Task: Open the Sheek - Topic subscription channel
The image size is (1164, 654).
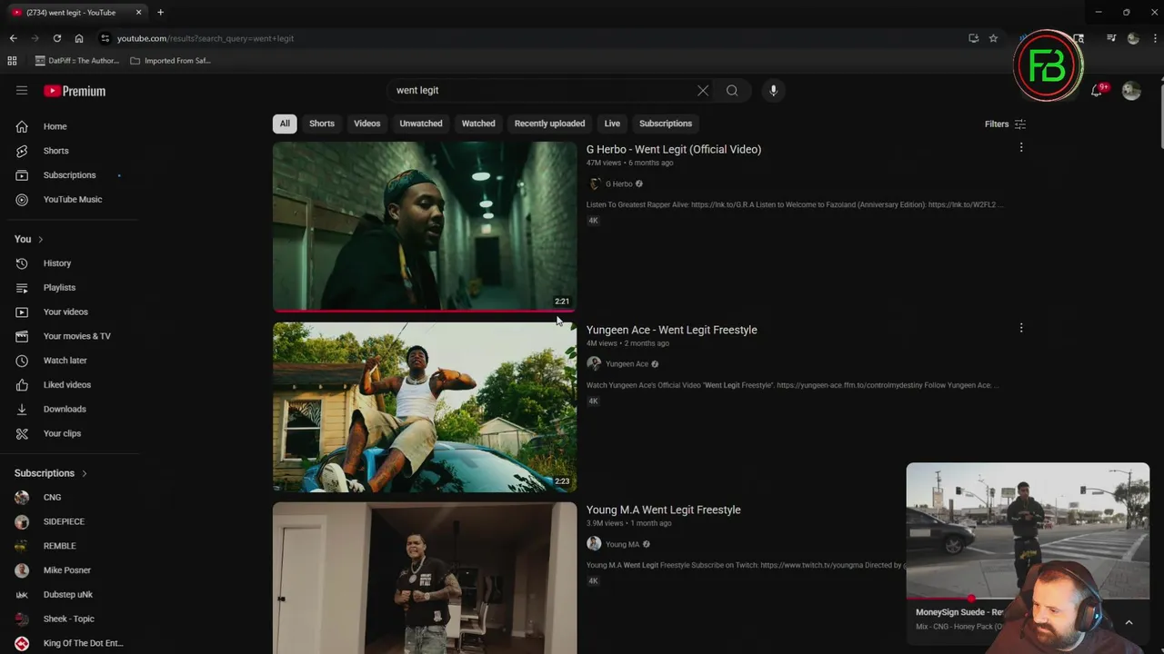Action: pyautogui.click(x=69, y=619)
